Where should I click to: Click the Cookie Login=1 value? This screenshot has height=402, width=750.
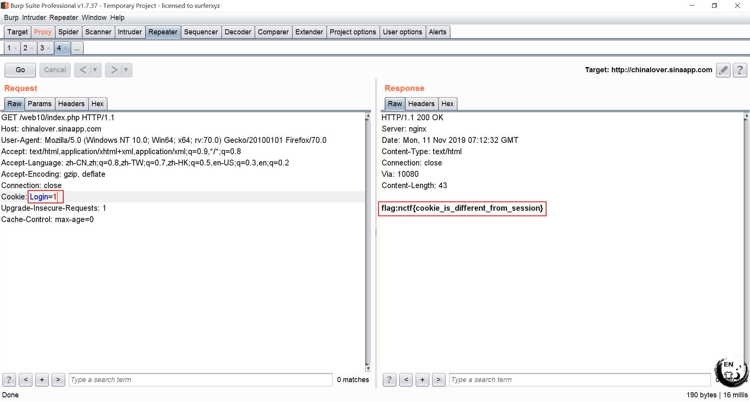(43, 197)
